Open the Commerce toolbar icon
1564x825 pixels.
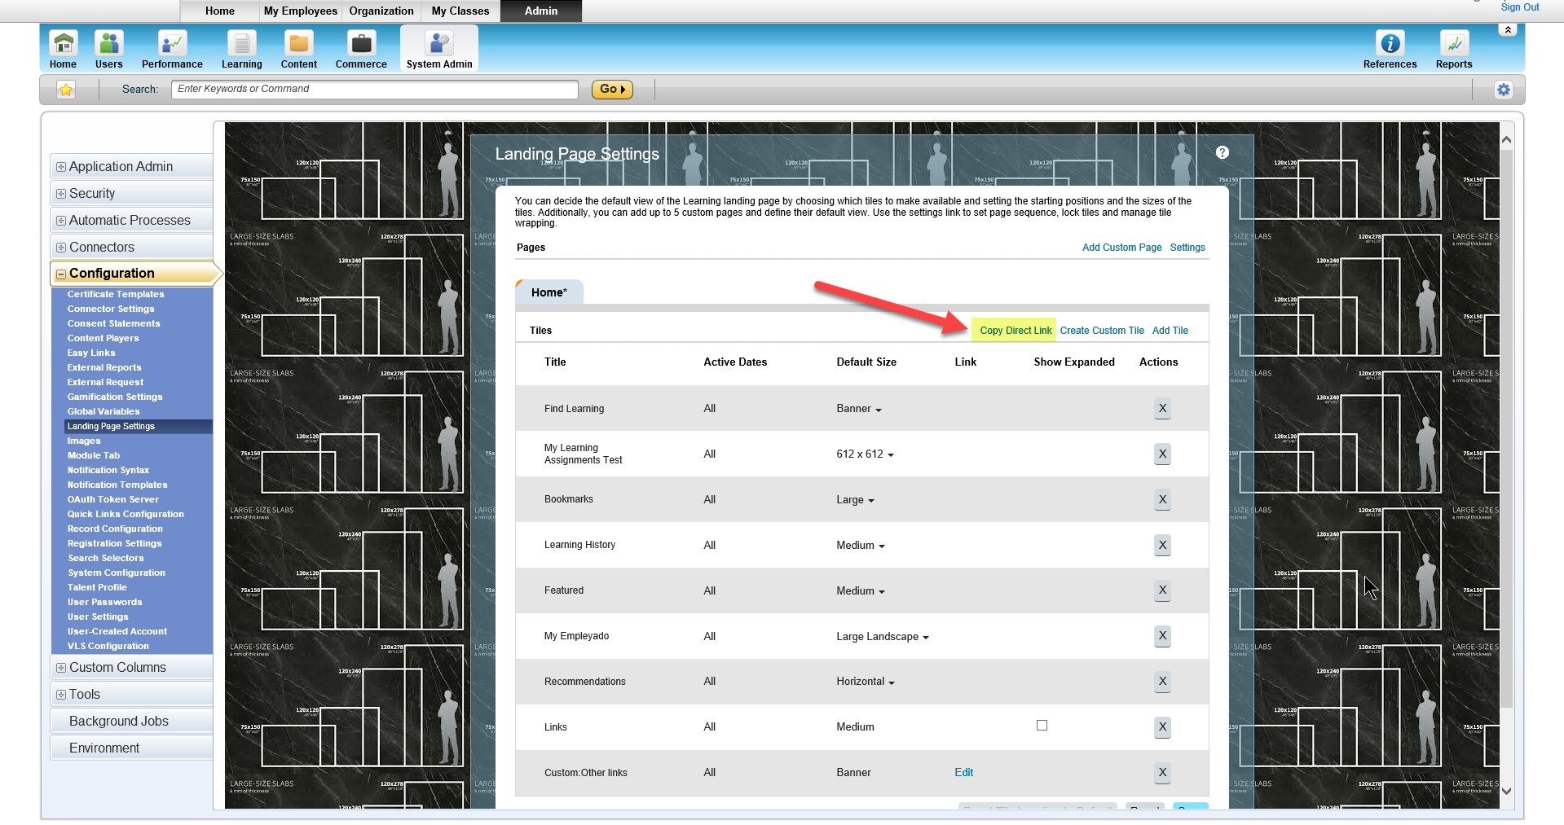[361, 49]
